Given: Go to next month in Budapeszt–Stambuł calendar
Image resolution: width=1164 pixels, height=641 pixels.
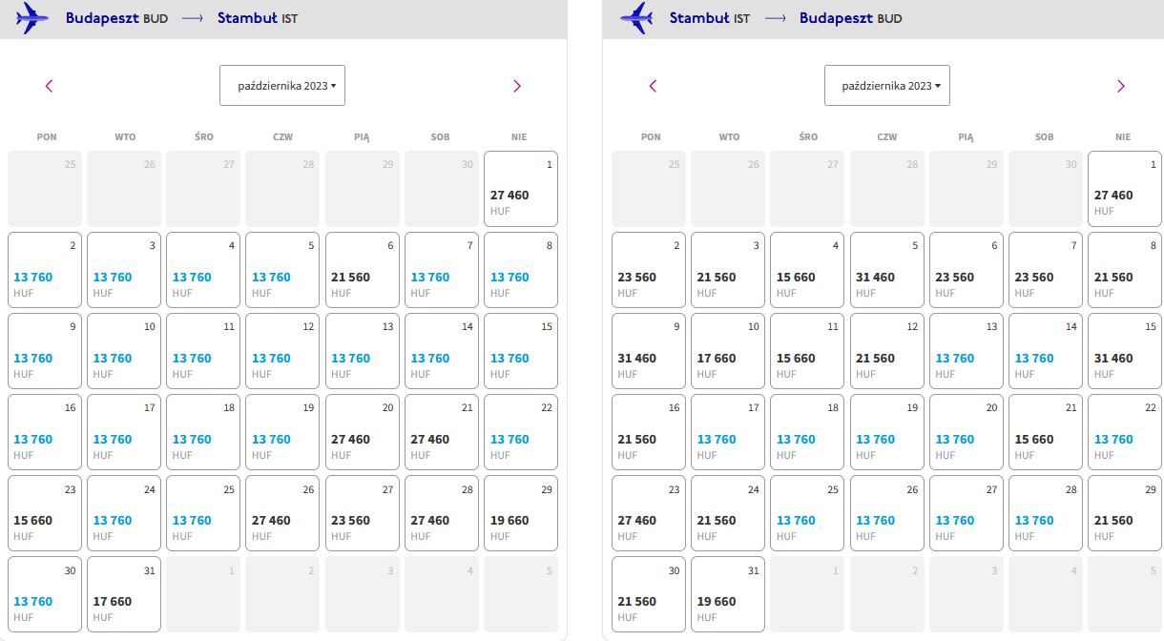Looking at the screenshot, I should click(x=517, y=86).
